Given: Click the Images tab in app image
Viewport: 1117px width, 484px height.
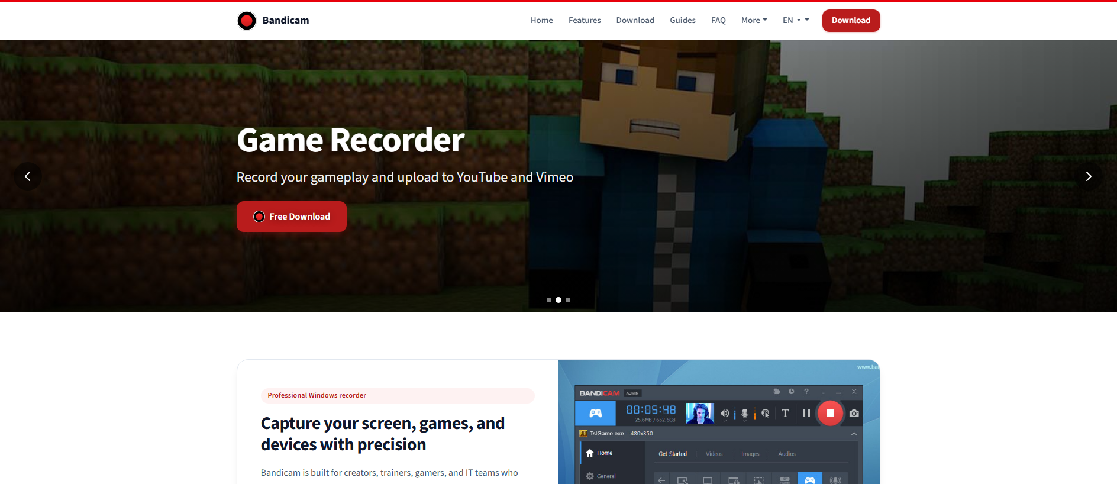Looking at the screenshot, I should pyautogui.click(x=750, y=454).
